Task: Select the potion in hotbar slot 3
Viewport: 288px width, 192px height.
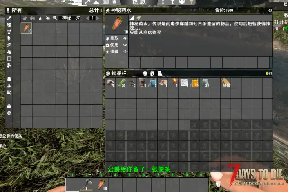Action: pos(100,185)
